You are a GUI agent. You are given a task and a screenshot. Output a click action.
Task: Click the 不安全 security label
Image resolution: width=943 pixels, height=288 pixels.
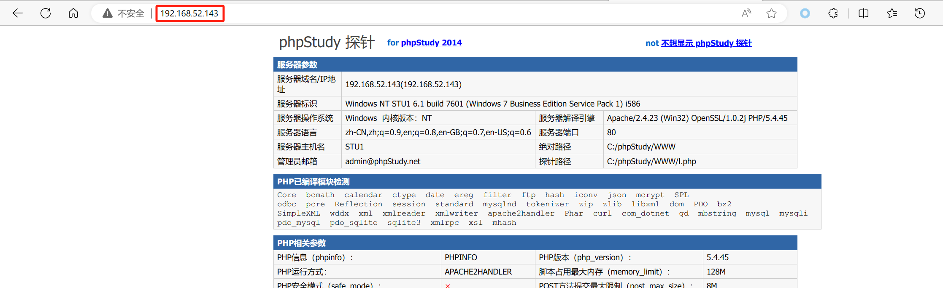(x=131, y=13)
